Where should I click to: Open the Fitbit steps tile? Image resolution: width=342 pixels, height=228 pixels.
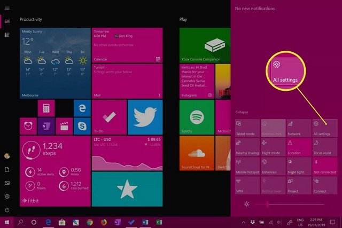pos(55,171)
